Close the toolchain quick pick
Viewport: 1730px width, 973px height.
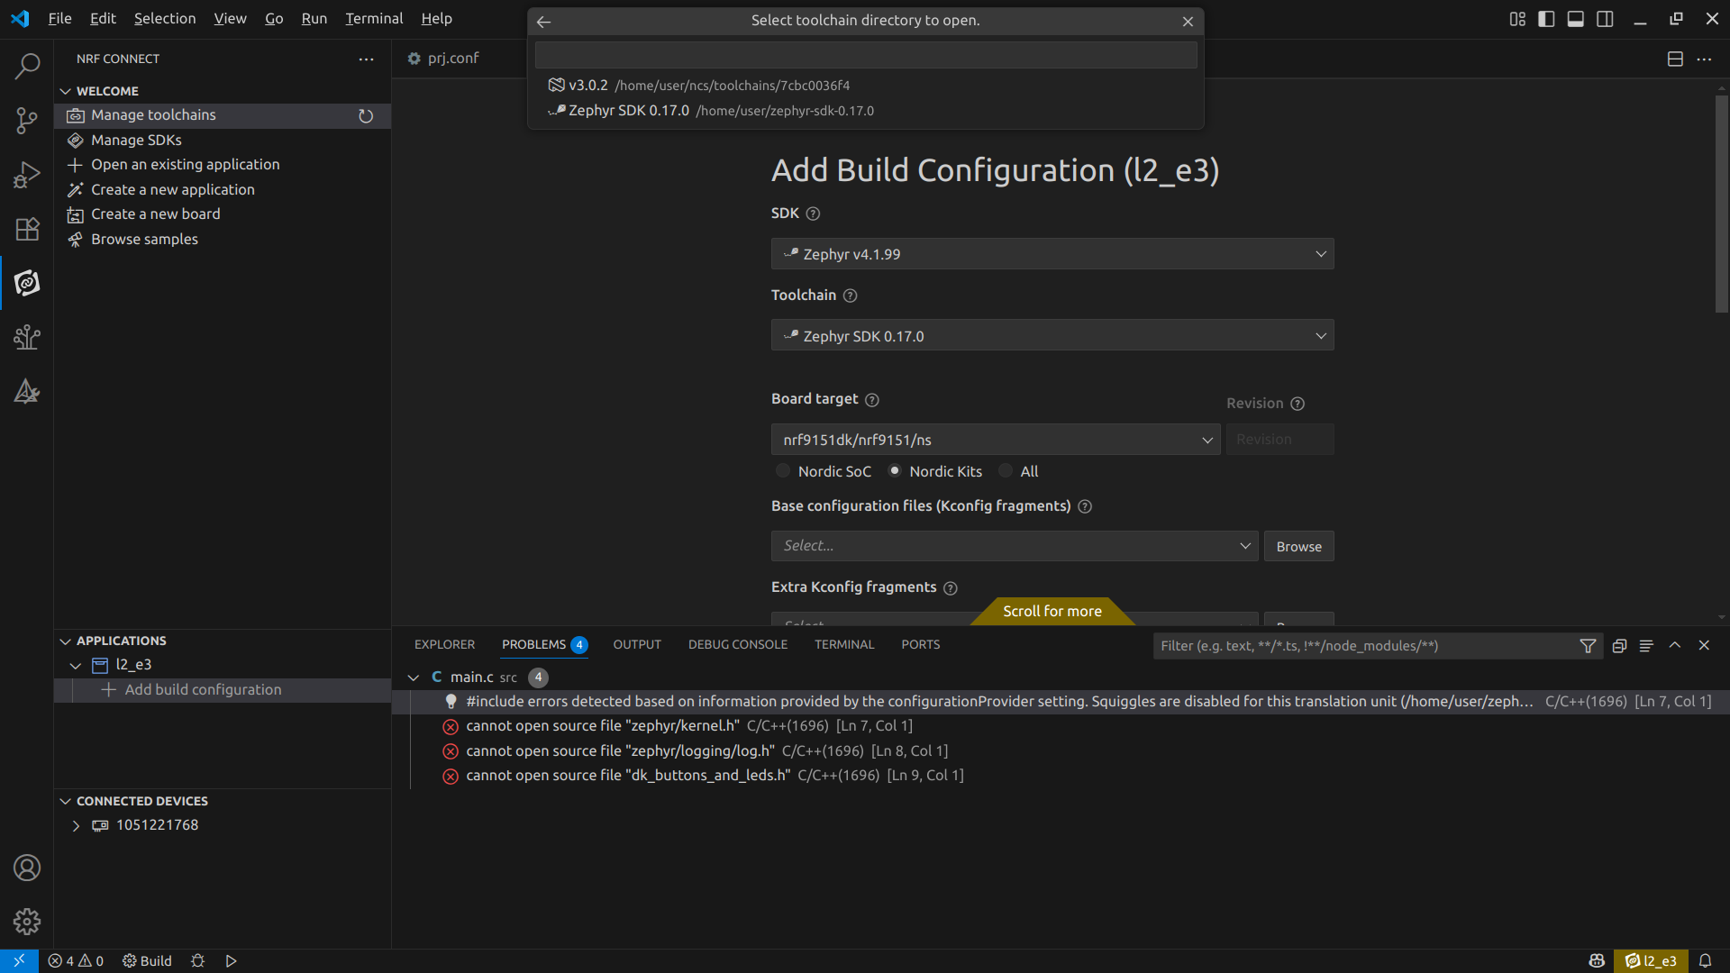coord(1188,21)
